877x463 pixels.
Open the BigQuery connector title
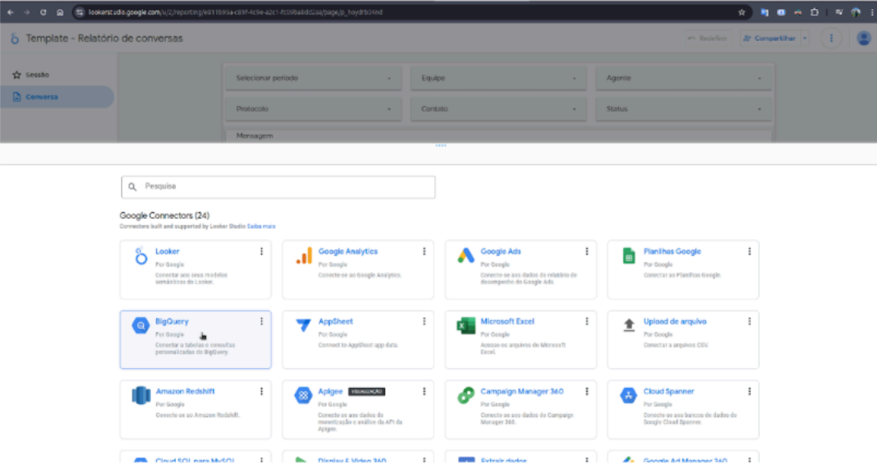point(172,321)
